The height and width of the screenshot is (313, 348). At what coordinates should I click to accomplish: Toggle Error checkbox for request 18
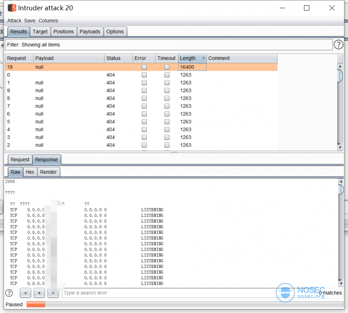tap(144, 67)
